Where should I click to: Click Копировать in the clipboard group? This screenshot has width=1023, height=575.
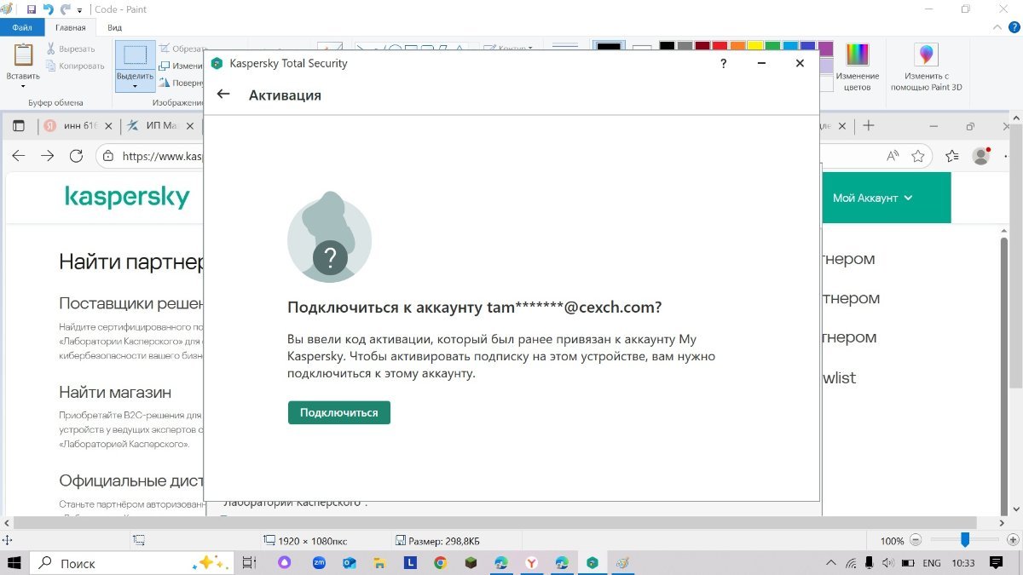76,66
